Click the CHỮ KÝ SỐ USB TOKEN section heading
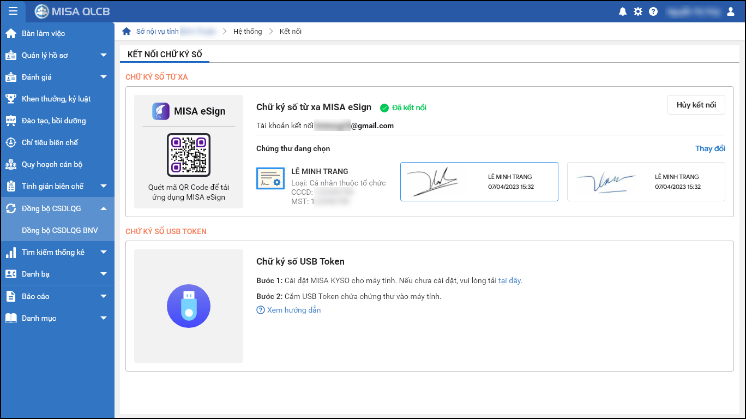 (x=166, y=231)
